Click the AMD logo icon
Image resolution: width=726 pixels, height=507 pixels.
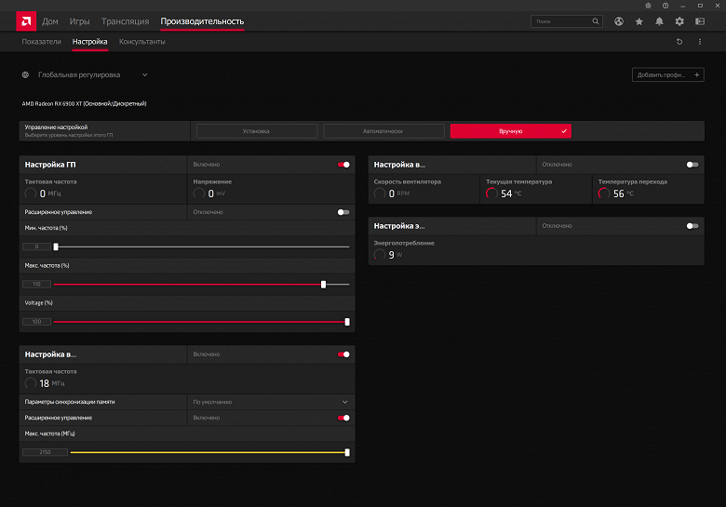(26, 20)
